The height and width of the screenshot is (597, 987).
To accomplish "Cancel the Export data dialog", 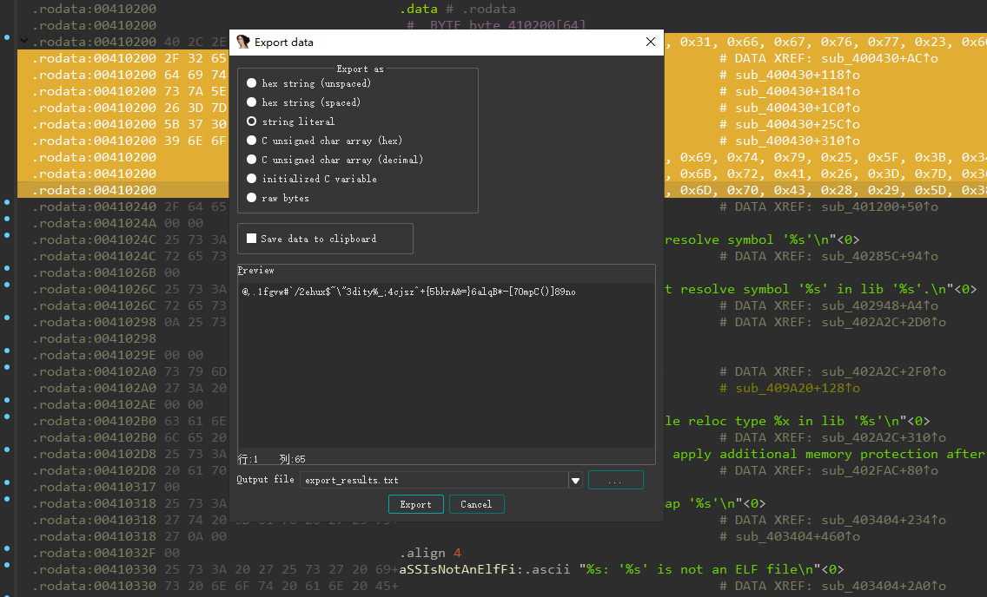I will tap(476, 505).
